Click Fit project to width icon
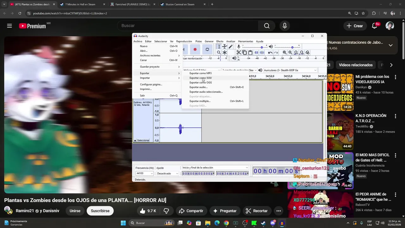405x228 pixels. (x=302, y=53)
